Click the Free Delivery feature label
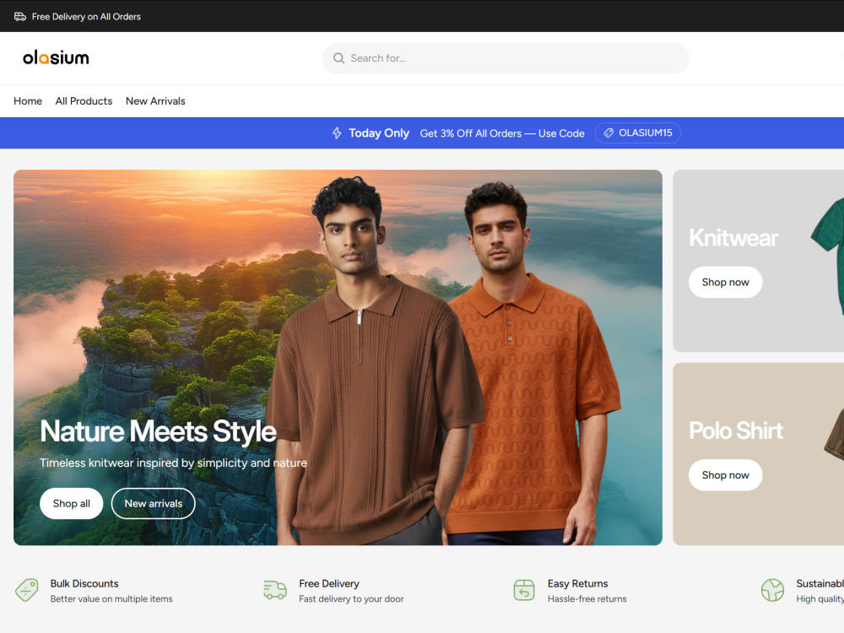This screenshot has width=844, height=633. [x=329, y=583]
